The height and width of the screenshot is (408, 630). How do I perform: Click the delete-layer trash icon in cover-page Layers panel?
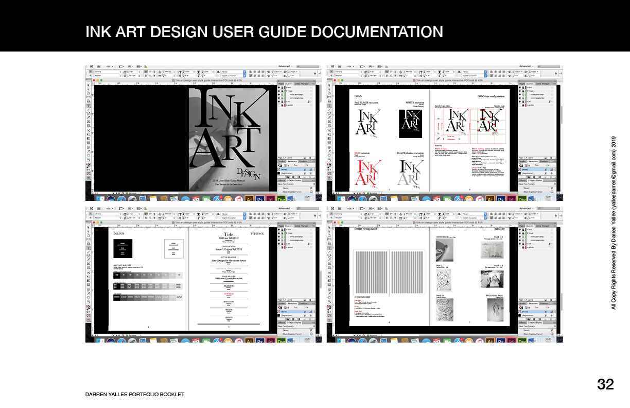pyautogui.click(x=310, y=158)
